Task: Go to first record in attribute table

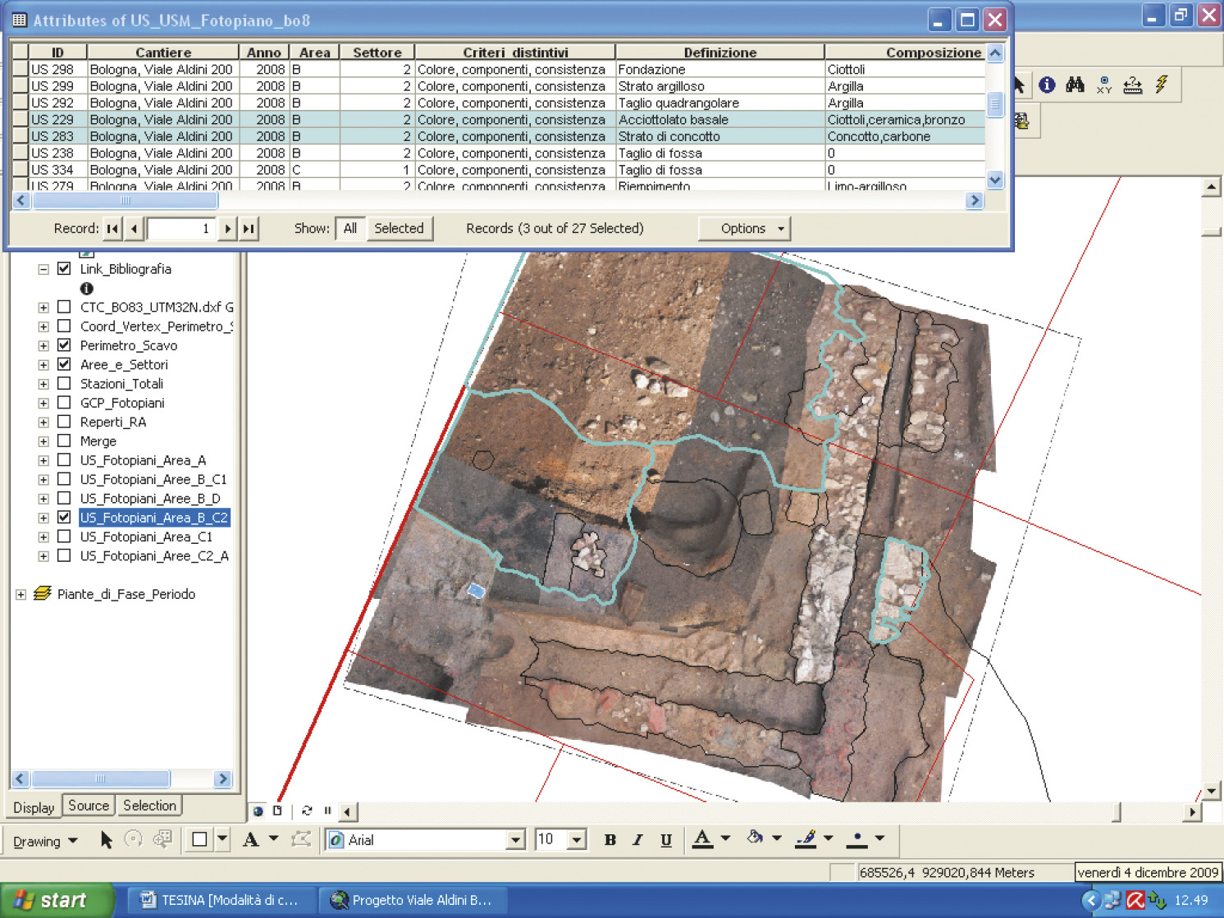Action: (x=113, y=229)
